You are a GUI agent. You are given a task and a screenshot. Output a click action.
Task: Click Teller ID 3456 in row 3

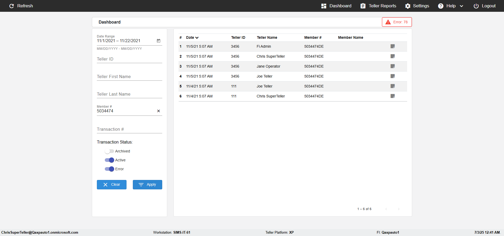[x=235, y=66]
